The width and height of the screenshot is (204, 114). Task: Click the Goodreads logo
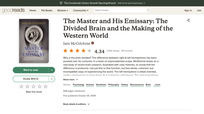tap(13, 10)
